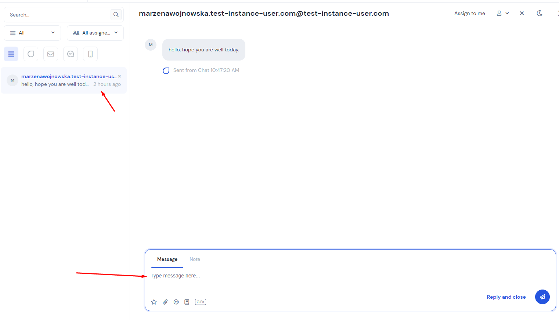
Task: Close the conversation with the X icon
Action: [x=522, y=13]
